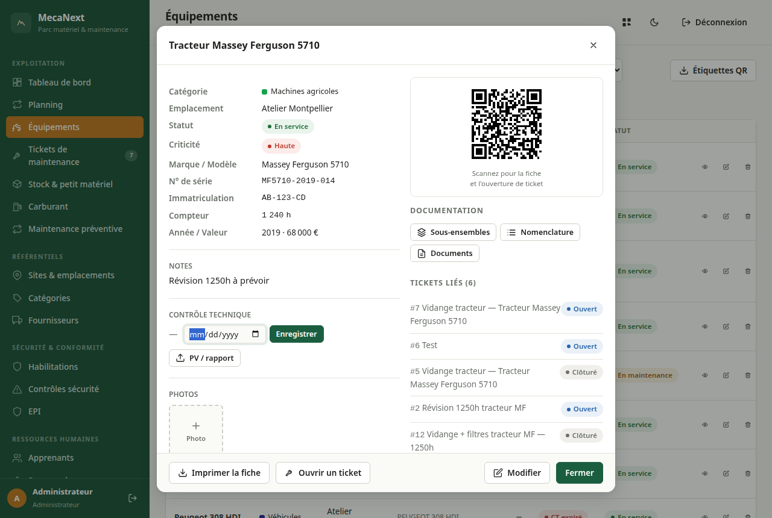Click the Équipements sidebar icon
Viewport: 772px width, 518px height.
17,127
